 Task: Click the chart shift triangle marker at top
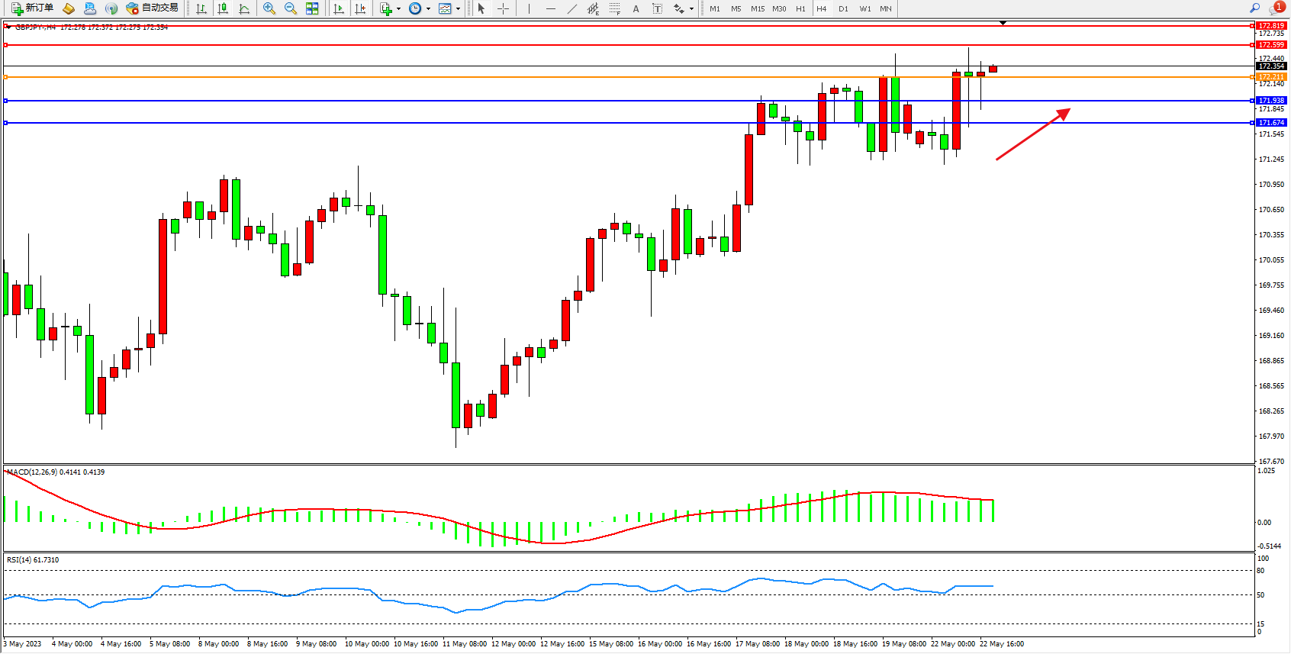[x=1003, y=23]
